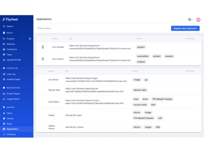Screen dimensions: 204x153
Task: Click the Tabular Data name cell
Action: pos(54,90)
